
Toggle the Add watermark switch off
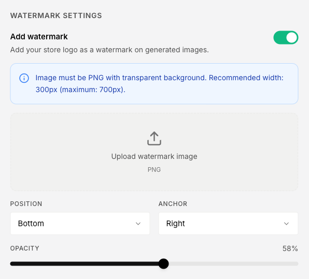point(286,37)
